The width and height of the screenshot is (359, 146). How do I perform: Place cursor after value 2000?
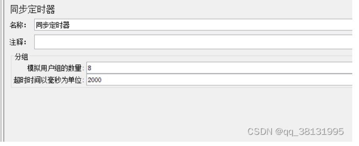pyautogui.click(x=102, y=80)
